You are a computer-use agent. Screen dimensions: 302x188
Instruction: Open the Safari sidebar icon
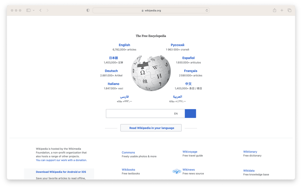click(28, 10)
